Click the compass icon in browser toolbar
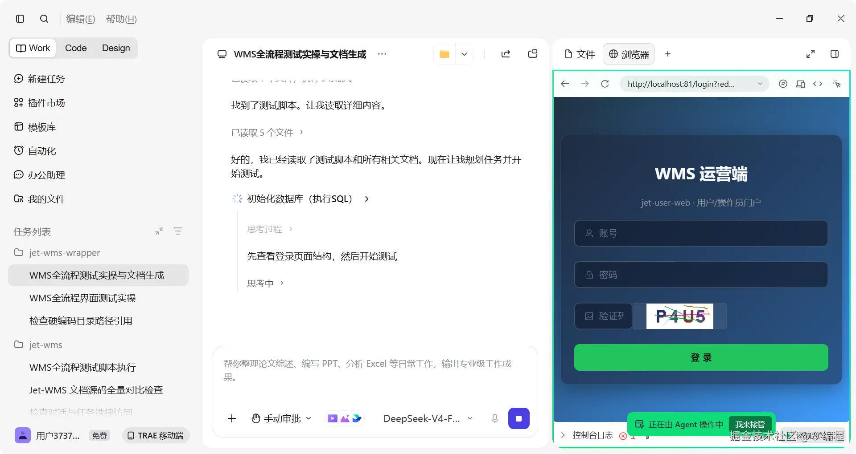Screen dimensions: 856x454 pos(783,84)
